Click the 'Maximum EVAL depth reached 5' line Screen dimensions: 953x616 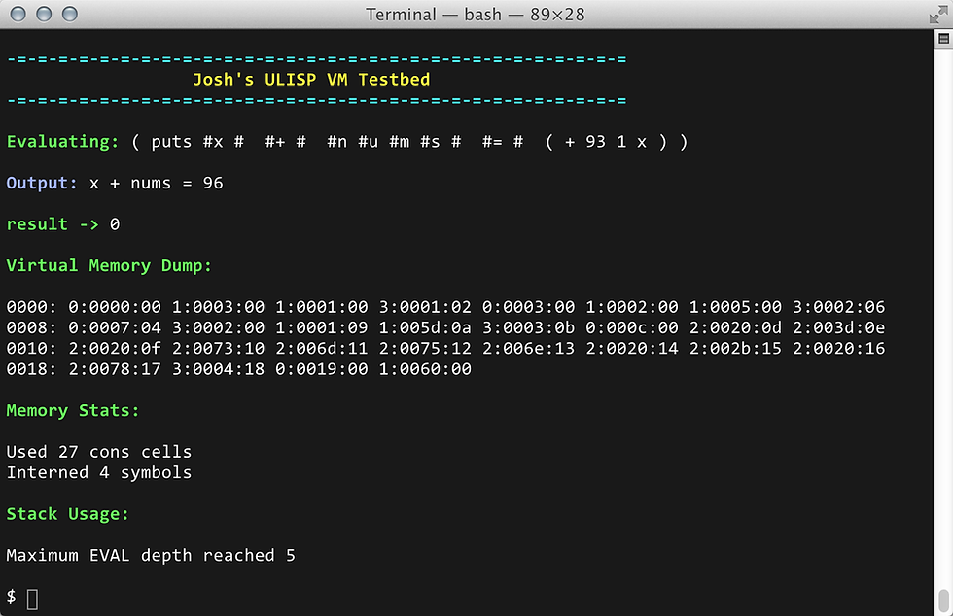coord(151,555)
